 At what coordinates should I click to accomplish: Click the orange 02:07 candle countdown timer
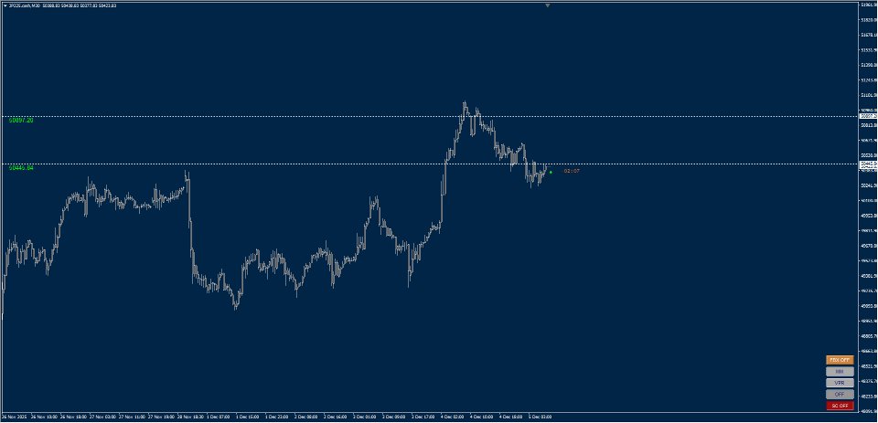click(x=572, y=171)
